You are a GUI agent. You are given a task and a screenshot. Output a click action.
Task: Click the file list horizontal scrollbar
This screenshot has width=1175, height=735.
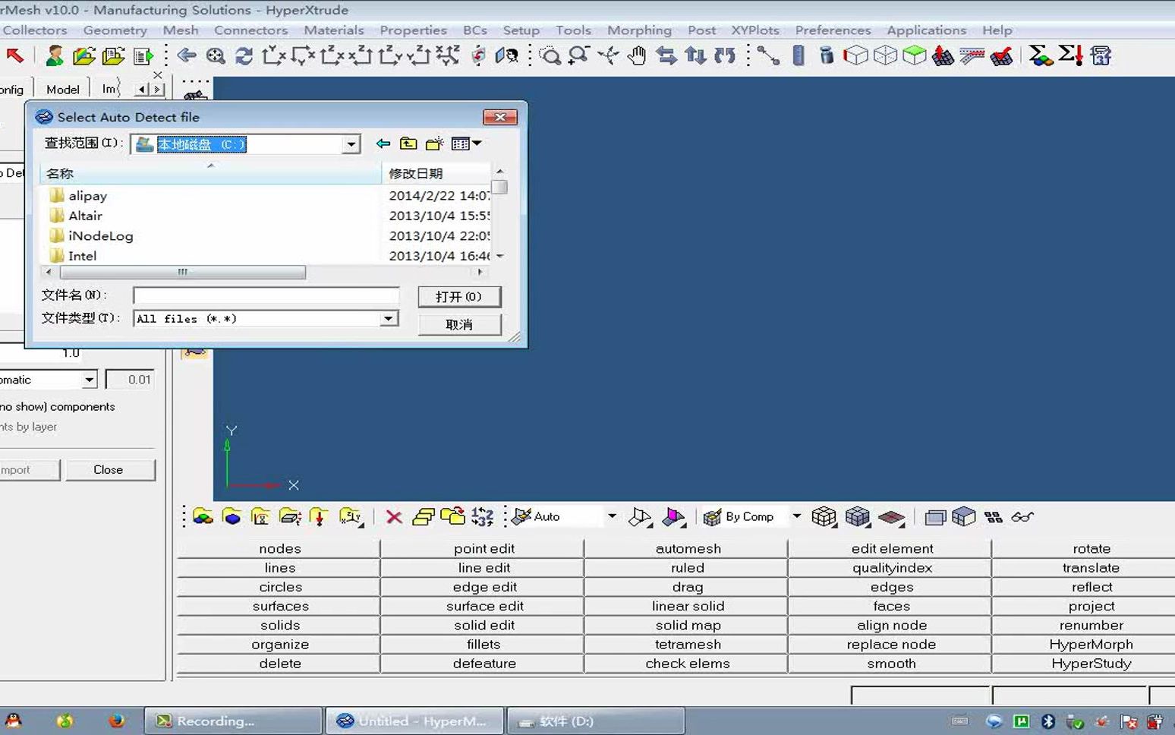(x=183, y=272)
